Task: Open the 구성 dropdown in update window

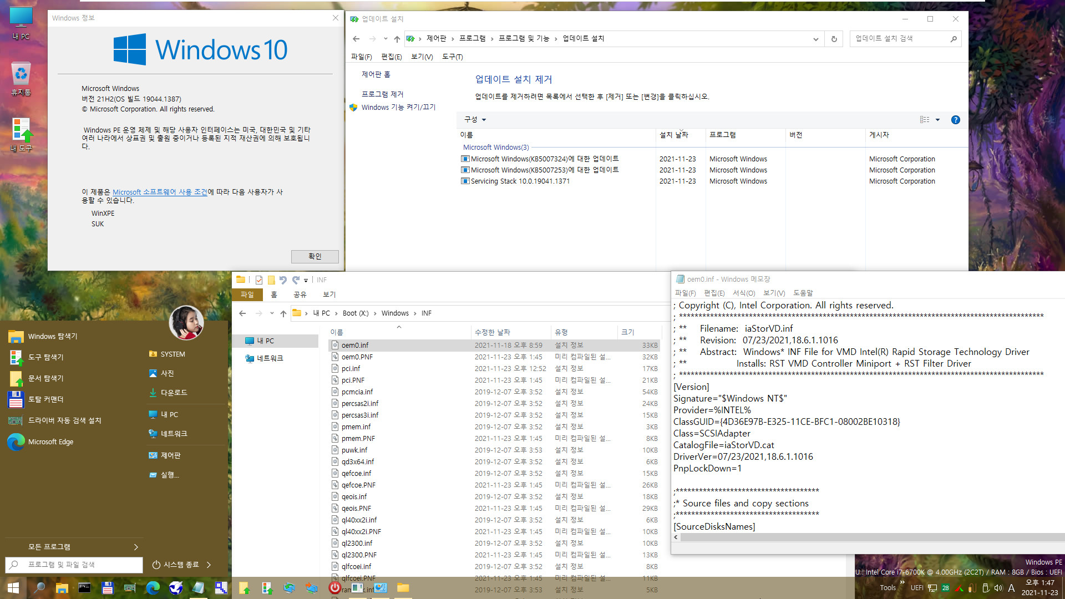Action: pos(475,120)
